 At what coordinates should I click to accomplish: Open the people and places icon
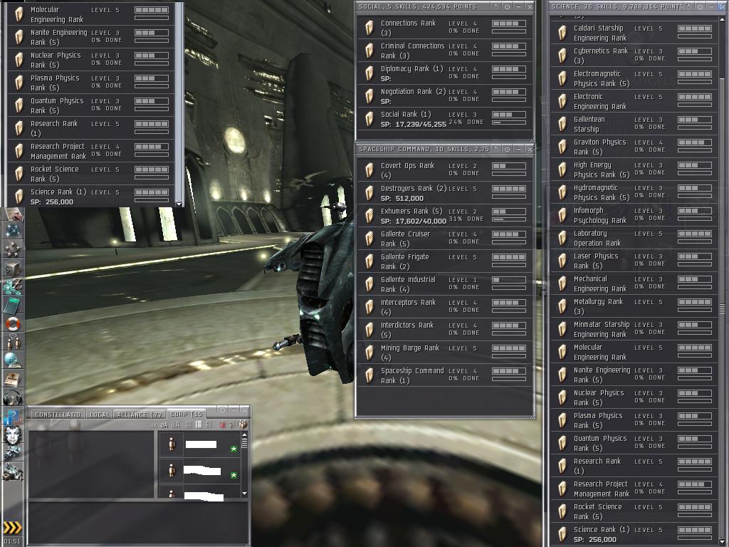13,342
